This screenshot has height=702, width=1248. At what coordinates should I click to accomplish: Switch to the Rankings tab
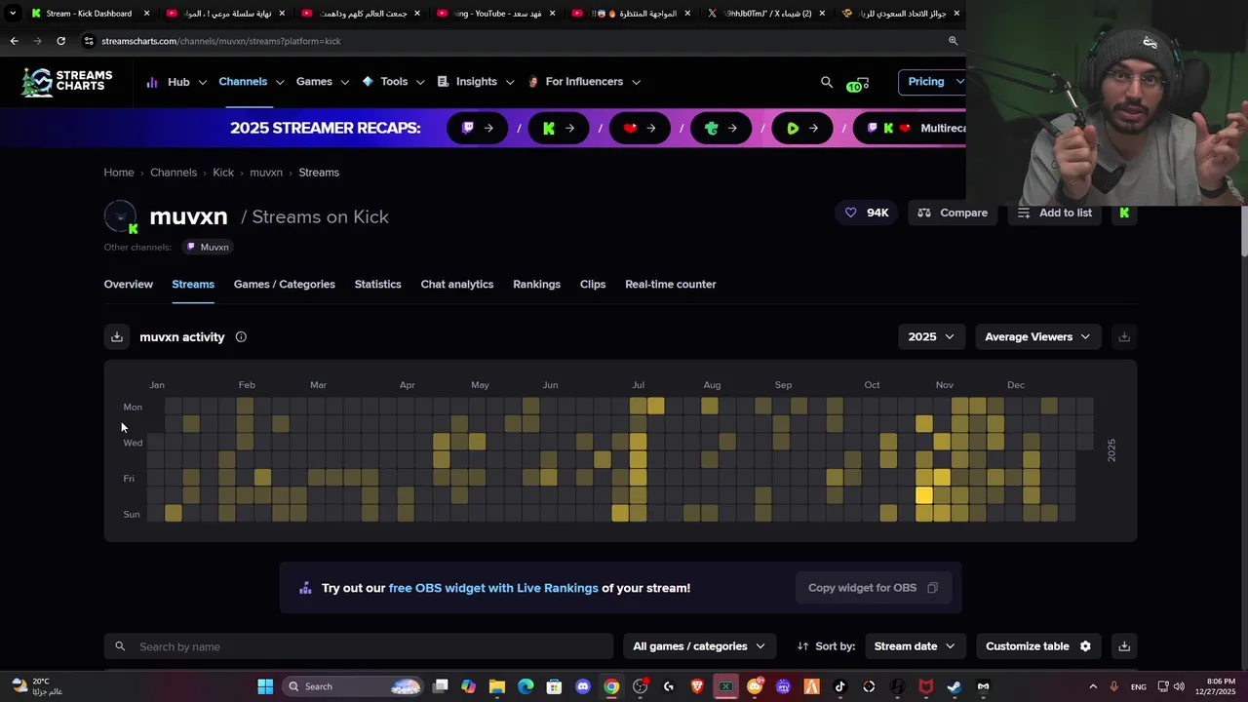pos(536,284)
